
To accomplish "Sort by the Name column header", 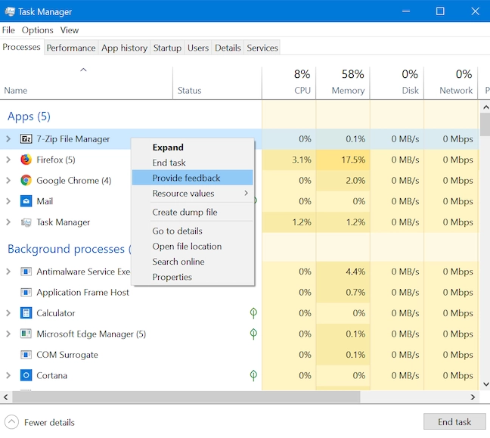I will coord(86,83).
